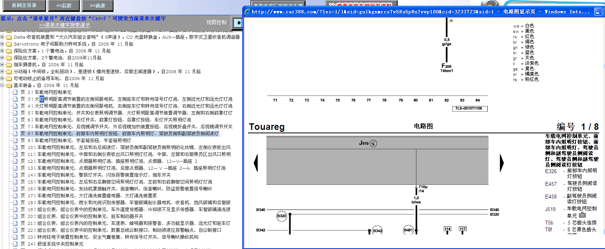Click the E326 前部车内照明灯按钮 legend entry

click(x=571, y=174)
